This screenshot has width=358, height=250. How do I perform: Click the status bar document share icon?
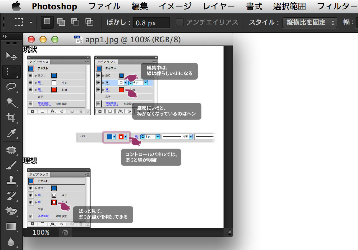[x=65, y=233]
